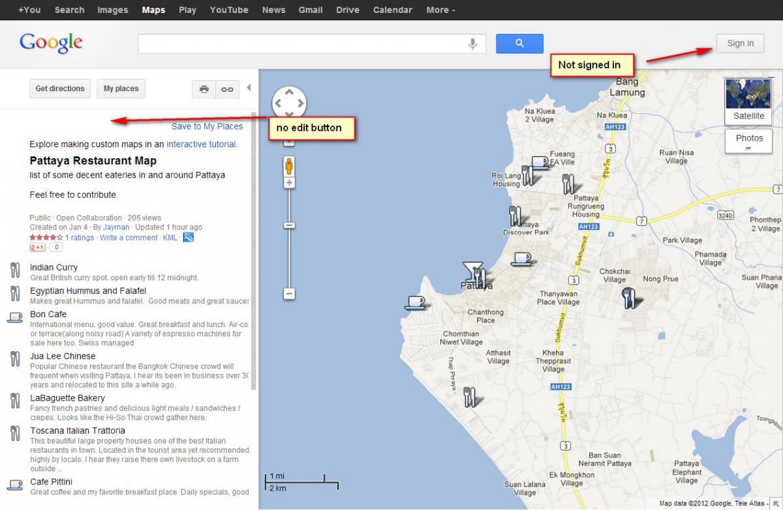Click the link chain icon button
The width and height of the screenshot is (783, 510).
(227, 89)
